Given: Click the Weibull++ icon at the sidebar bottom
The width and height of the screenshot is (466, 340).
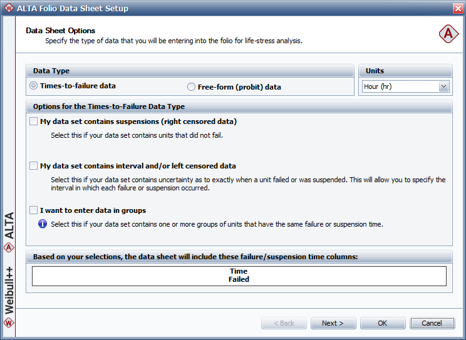Looking at the screenshot, I should pyautogui.click(x=8, y=323).
